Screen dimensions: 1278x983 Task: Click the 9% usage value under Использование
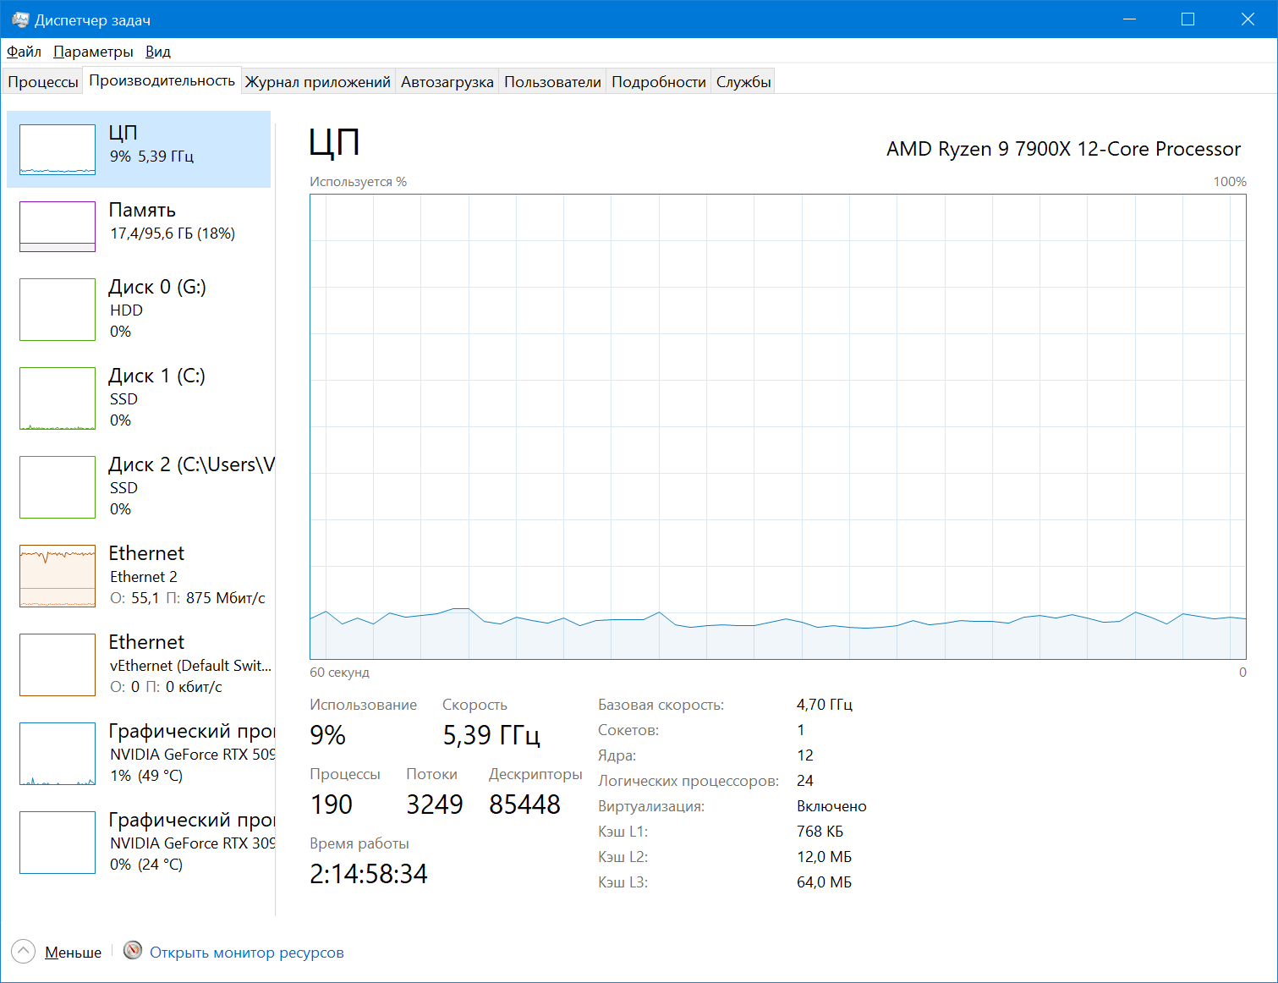click(x=327, y=735)
